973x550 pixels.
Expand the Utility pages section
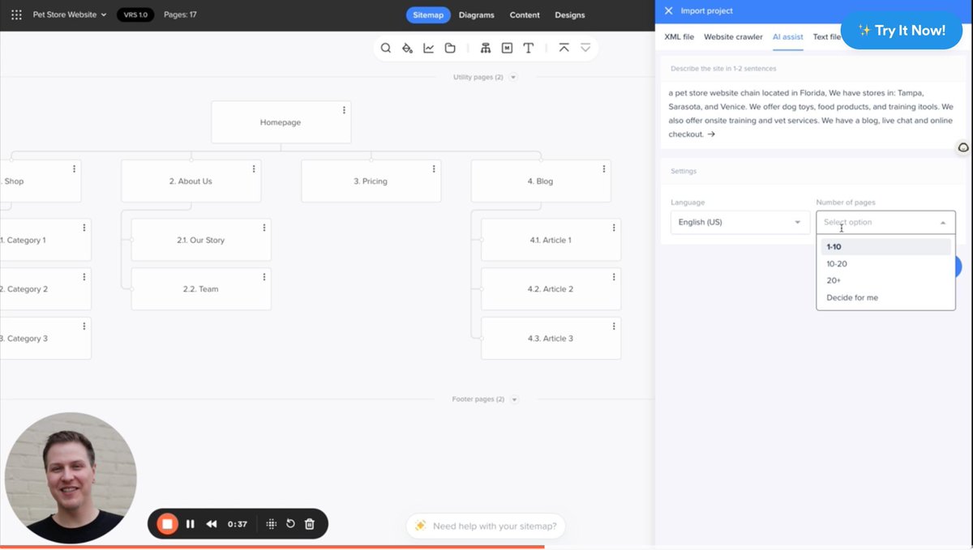tap(513, 77)
